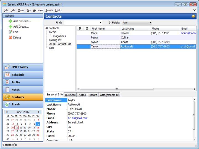Open the Actions menu
Image resolution: width=199 pixels, height=149 pixels.
(38, 10)
